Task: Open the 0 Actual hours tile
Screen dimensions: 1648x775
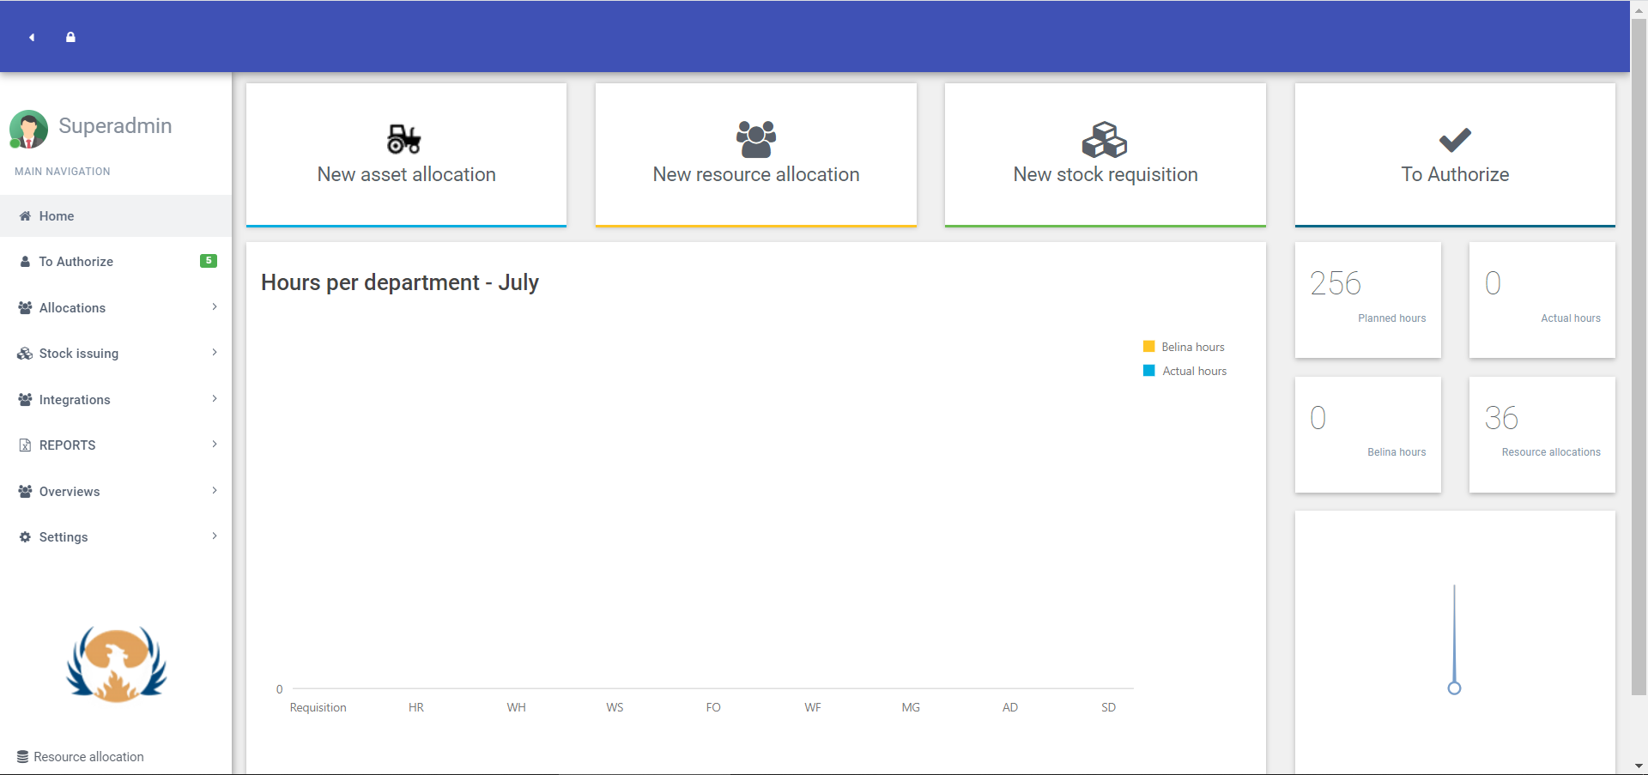Action: (x=1542, y=300)
